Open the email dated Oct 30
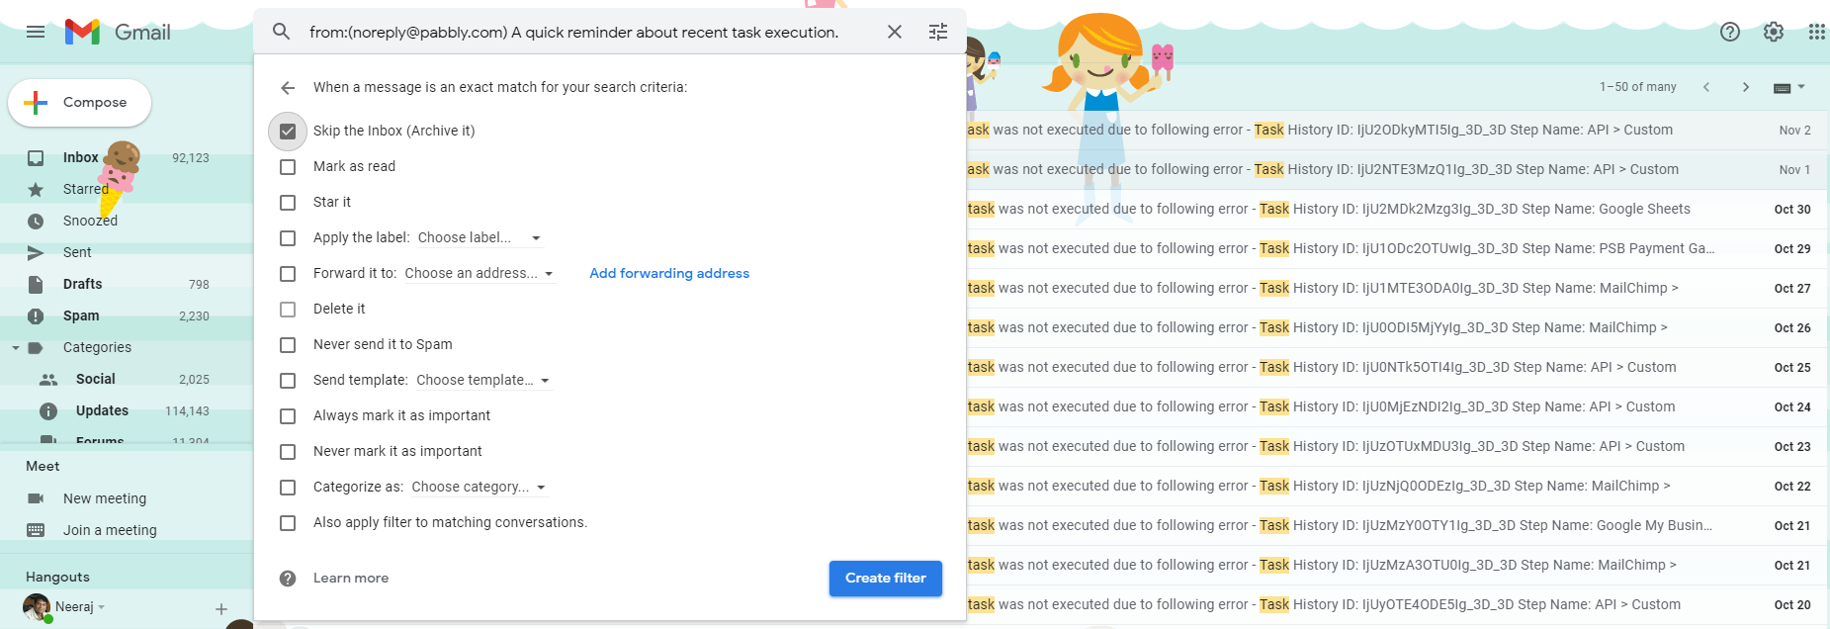The width and height of the screenshot is (1830, 629). pyautogui.click(x=1396, y=209)
